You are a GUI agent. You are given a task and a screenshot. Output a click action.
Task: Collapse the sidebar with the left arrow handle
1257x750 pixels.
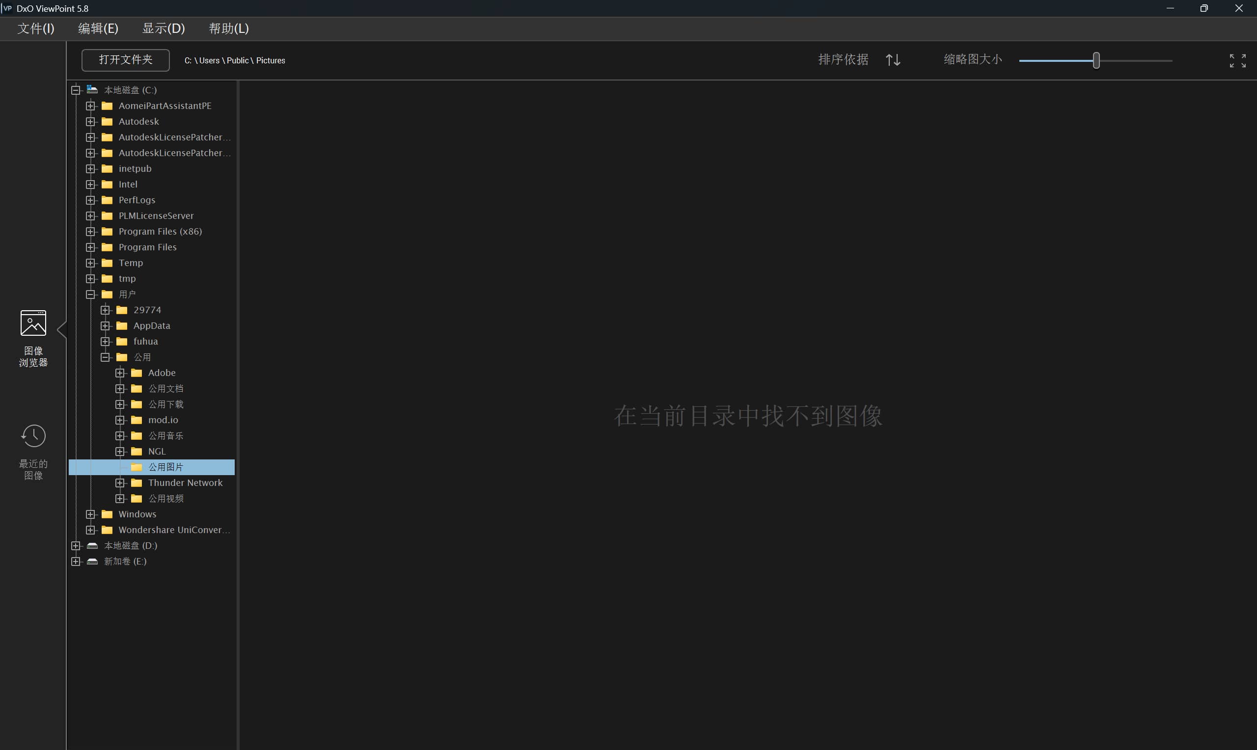click(x=62, y=330)
